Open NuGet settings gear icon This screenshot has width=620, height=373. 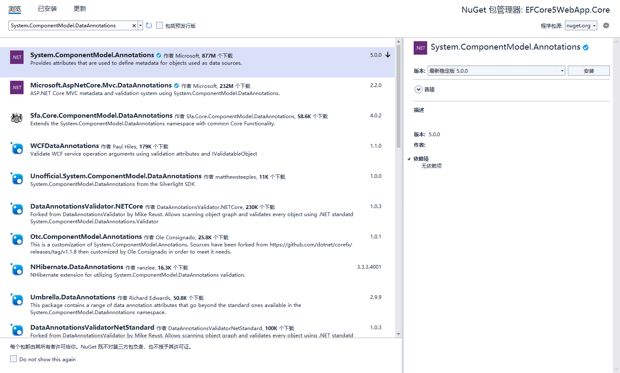click(606, 26)
